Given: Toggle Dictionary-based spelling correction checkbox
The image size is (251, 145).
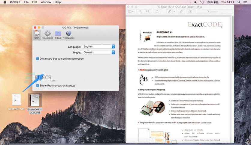Looking at the screenshot, I should click(x=38, y=59).
